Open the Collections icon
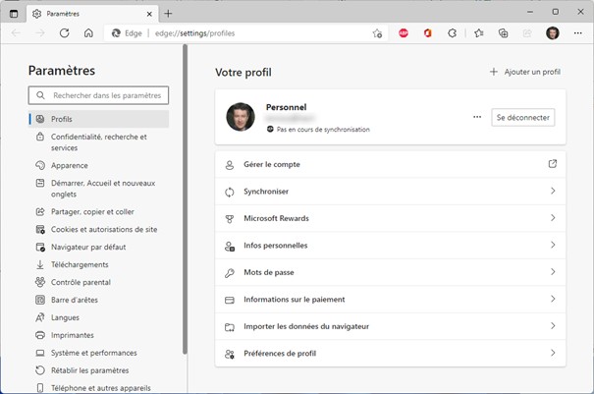 coord(503,32)
